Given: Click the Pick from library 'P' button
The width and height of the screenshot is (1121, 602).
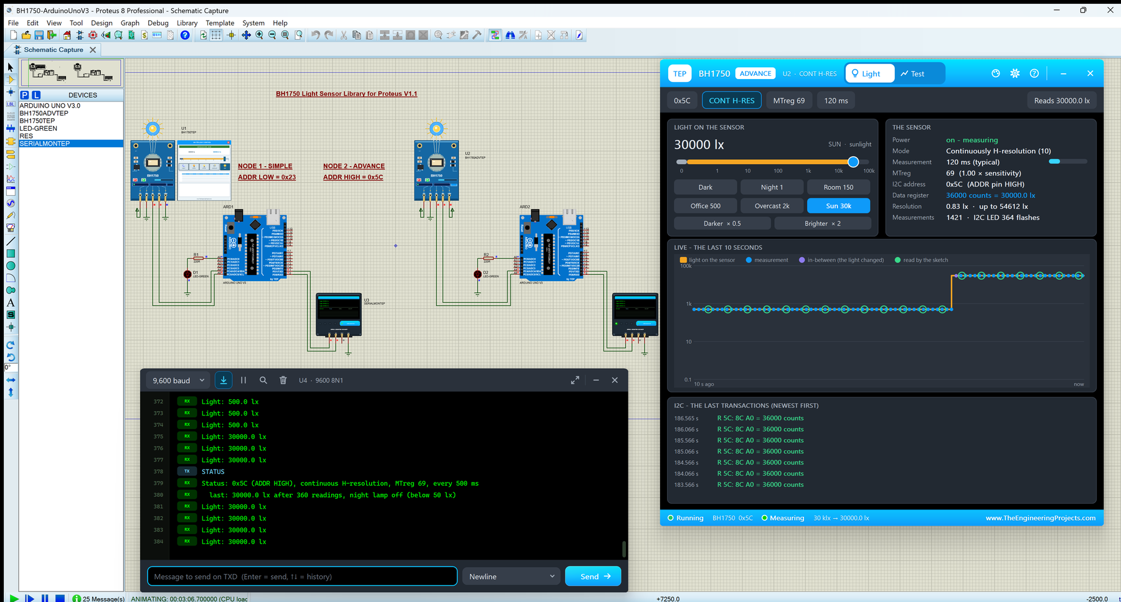Looking at the screenshot, I should (x=24, y=95).
